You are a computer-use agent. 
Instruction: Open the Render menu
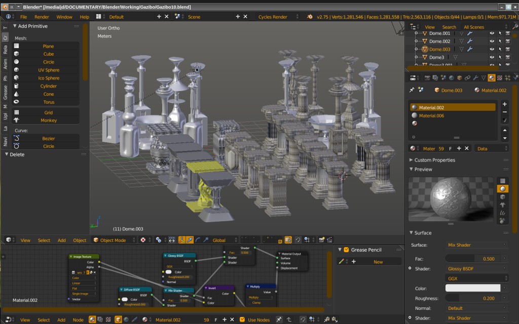[42, 17]
